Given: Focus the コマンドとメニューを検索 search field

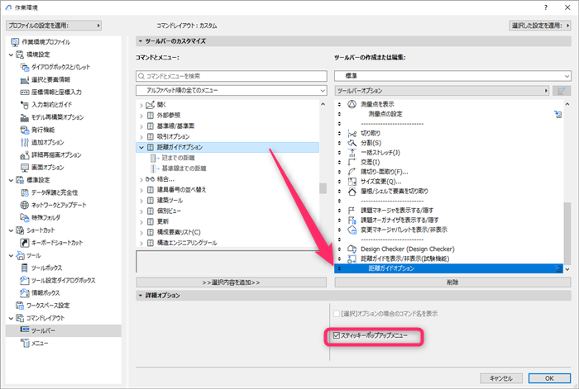Looking at the screenshot, I should [231, 76].
